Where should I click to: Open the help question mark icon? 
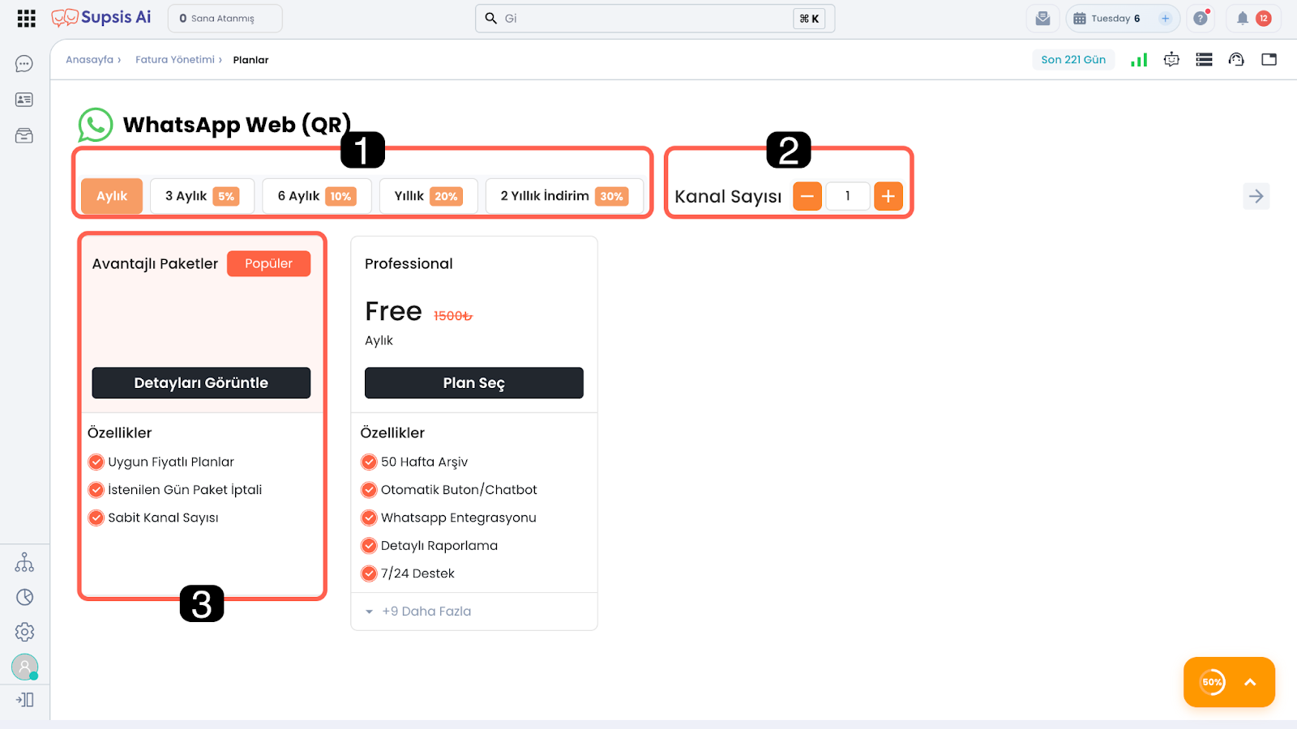point(1201,19)
